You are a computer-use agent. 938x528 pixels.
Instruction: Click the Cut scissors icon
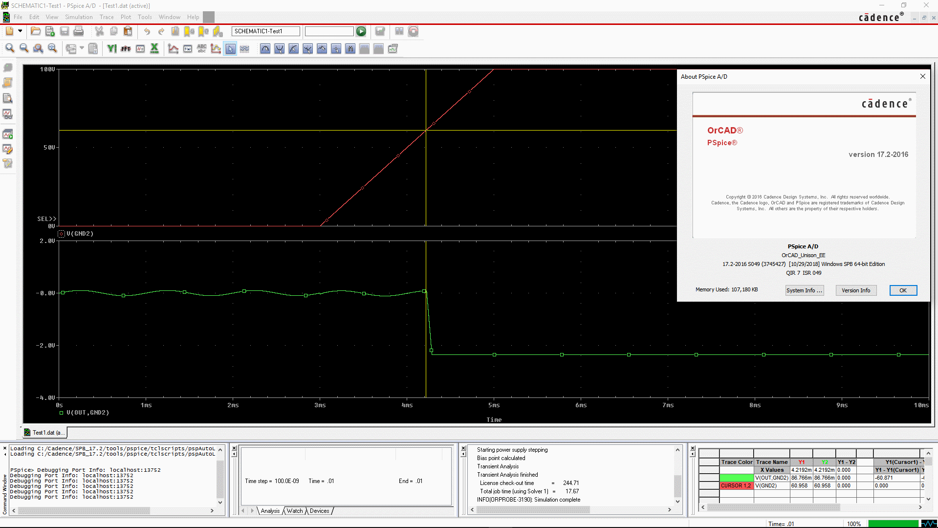[x=99, y=31]
